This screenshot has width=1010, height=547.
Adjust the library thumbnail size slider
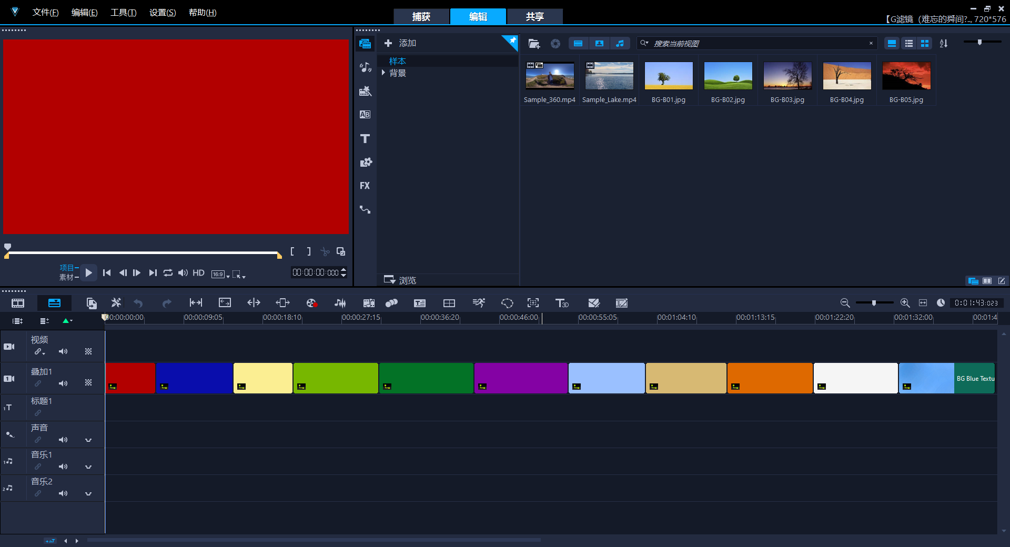coord(979,42)
